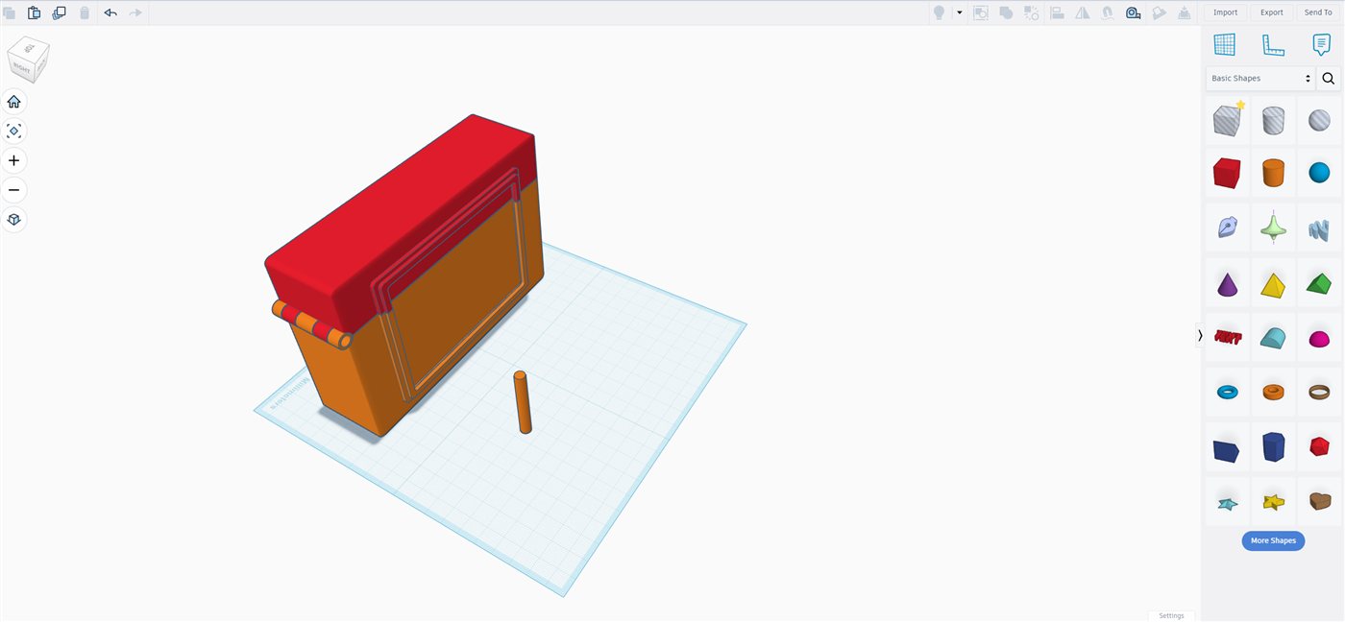Pick the striped Cylinder hole shape

1273,120
